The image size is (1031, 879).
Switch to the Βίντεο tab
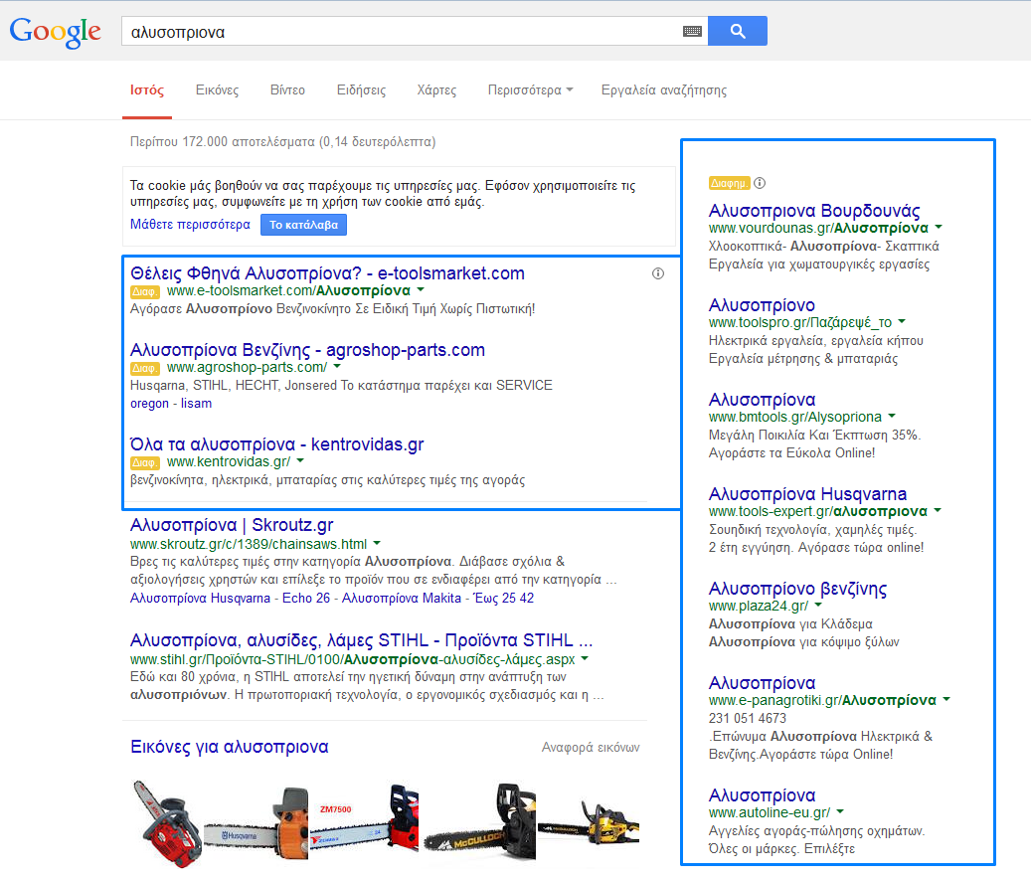(287, 90)
